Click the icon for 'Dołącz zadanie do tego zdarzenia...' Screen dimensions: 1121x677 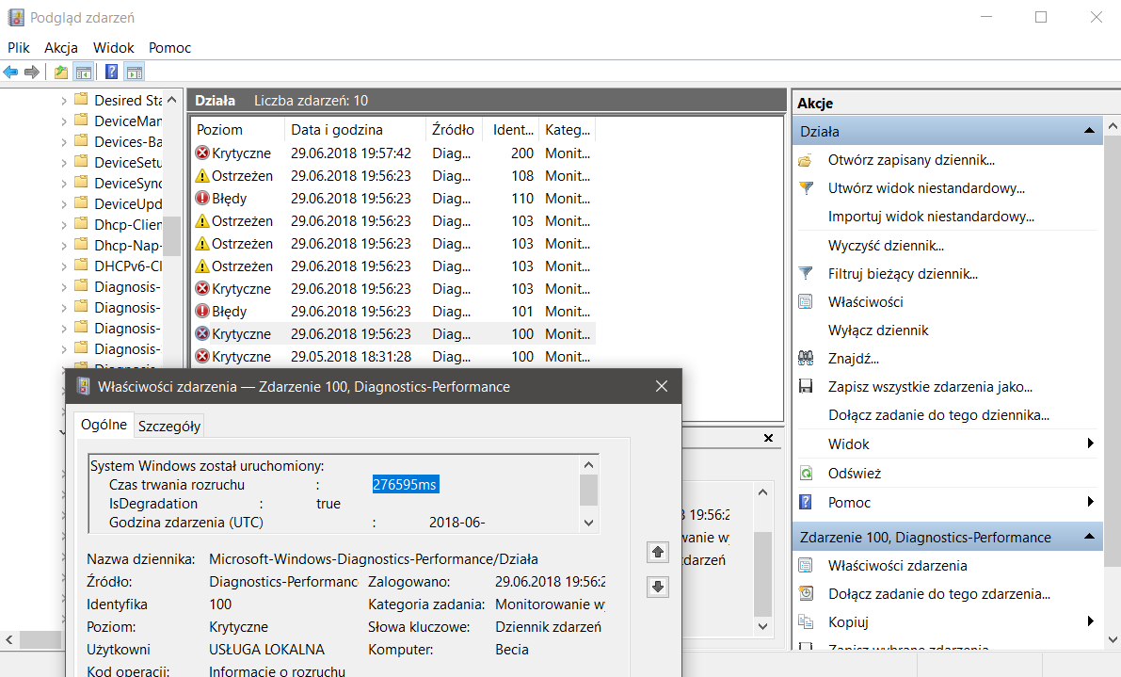coord(806,593)
